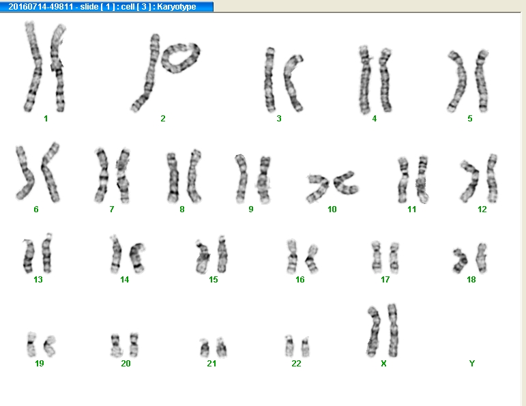Select the chromosome pair labeled 16
The image size is (526, 406).
(x=302, y=257)
